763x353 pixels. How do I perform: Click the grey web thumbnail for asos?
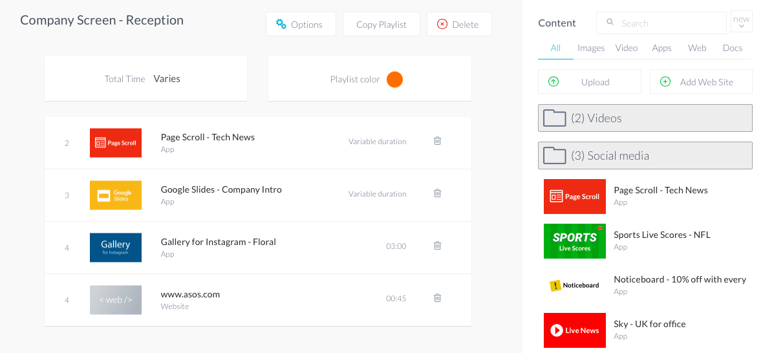116,300
